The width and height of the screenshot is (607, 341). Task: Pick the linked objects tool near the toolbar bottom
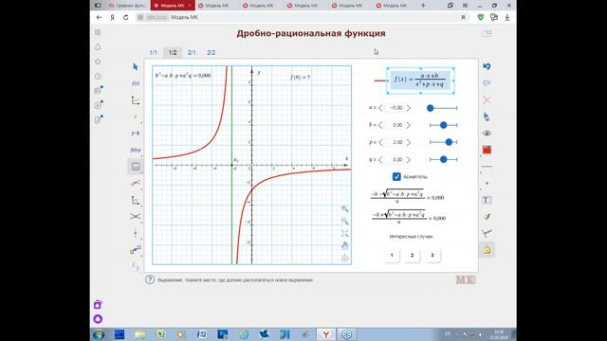click(x=135, y=250)
